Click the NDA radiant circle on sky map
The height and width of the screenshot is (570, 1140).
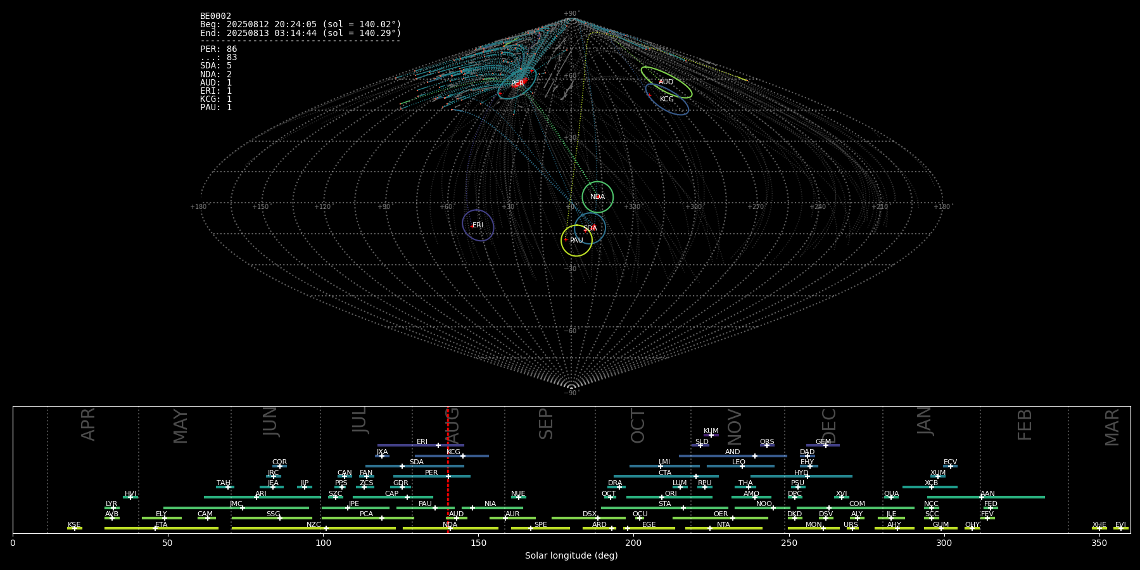pos(597,197)
